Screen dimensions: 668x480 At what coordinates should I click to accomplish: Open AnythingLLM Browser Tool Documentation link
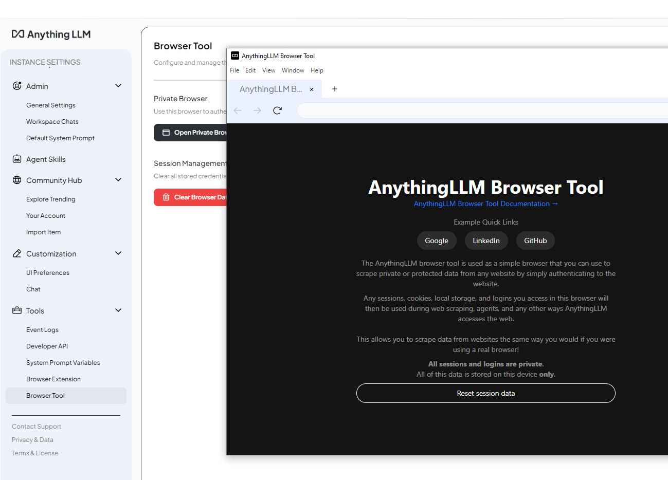pos(485,204)
